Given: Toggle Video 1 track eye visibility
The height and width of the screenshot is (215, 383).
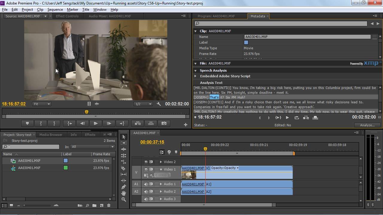Looking at the screenshot, I should coord(146,169).
